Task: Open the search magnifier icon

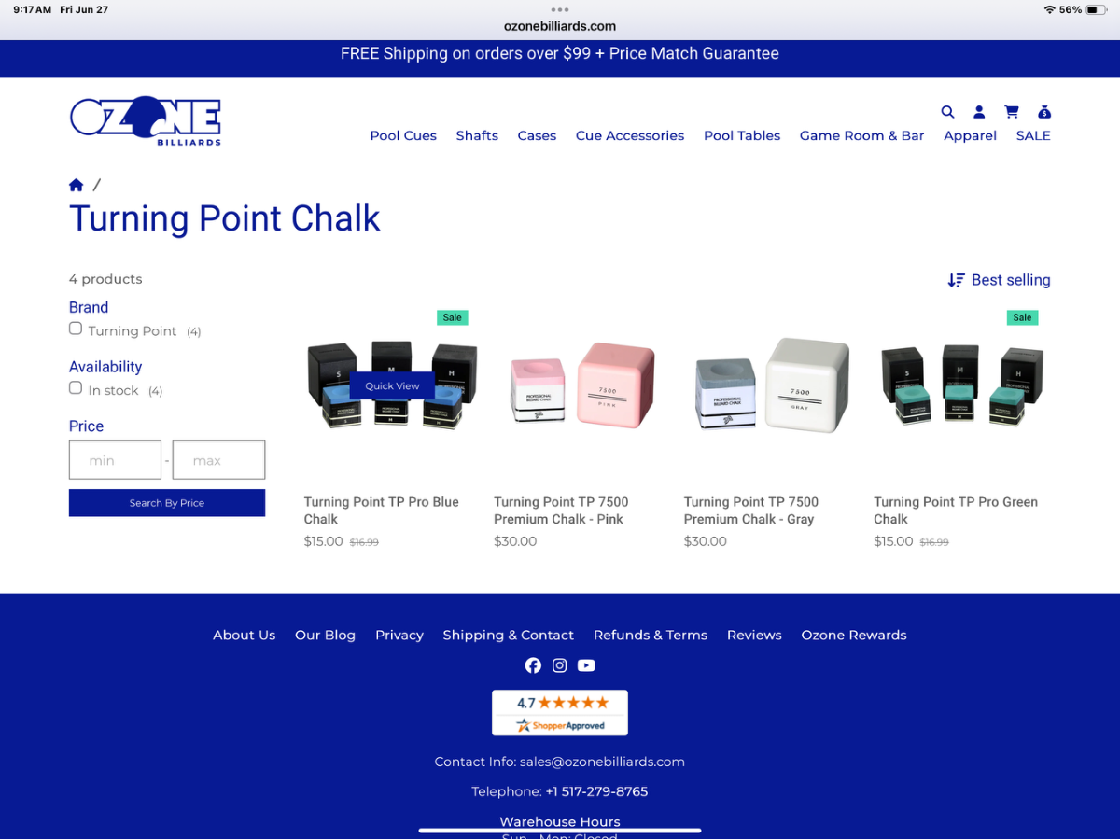Action: [x=947, y=112]
